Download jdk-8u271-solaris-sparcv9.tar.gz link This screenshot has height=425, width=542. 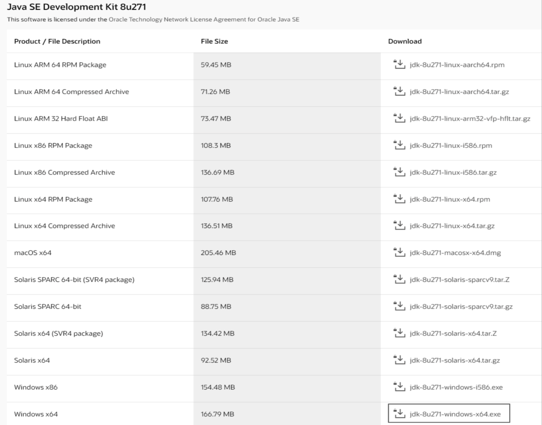[x=461, y=307]
